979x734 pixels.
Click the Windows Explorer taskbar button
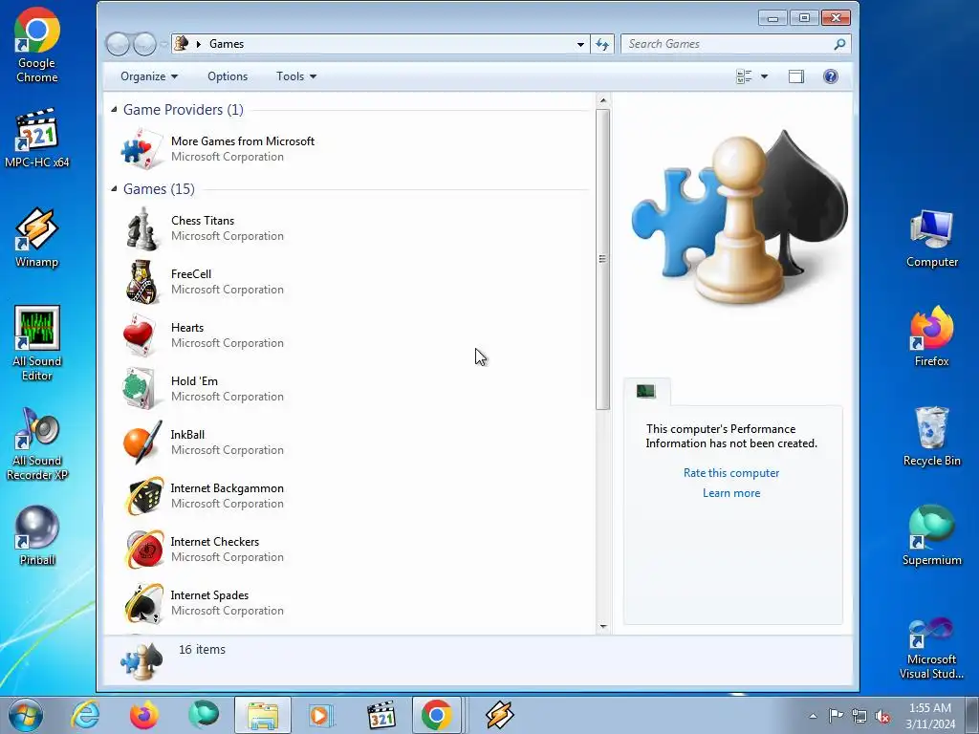click(263, 715)
